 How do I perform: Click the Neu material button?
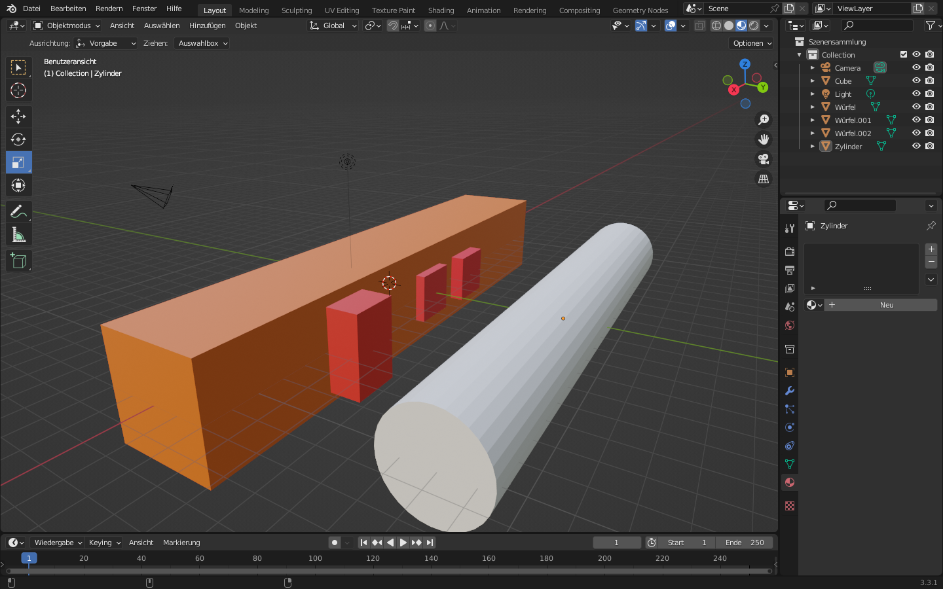tap(887, 305)
